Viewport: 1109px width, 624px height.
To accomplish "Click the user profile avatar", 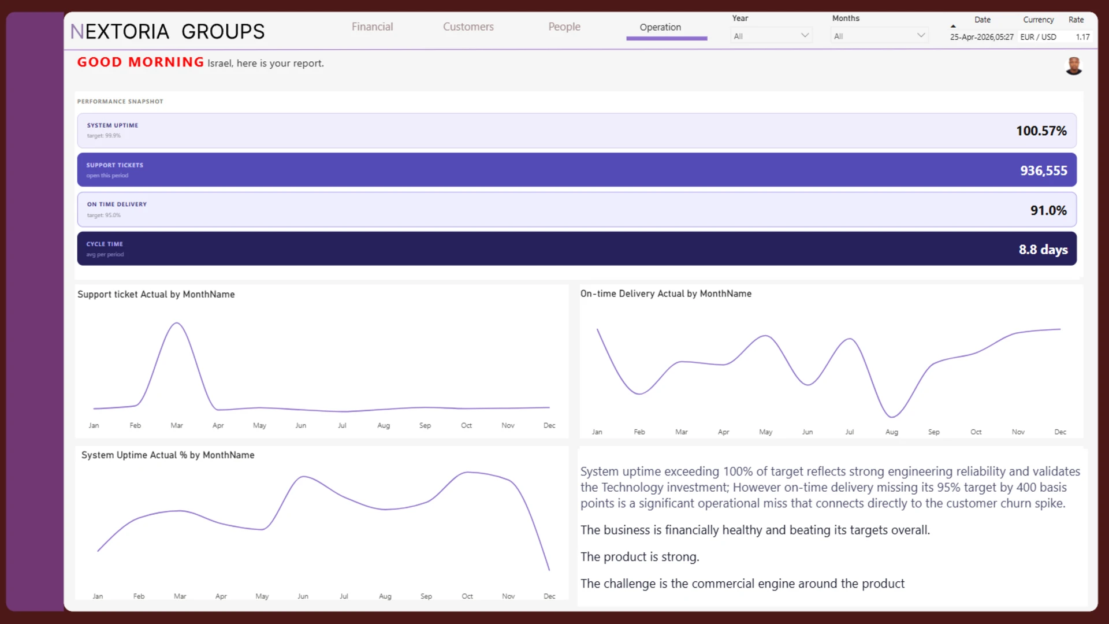I will 1073,66.
